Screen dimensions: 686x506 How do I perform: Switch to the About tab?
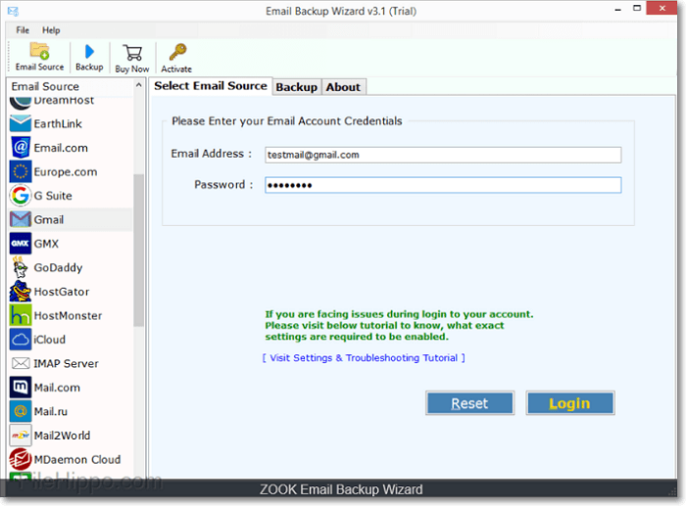click(x=343, y=87)
